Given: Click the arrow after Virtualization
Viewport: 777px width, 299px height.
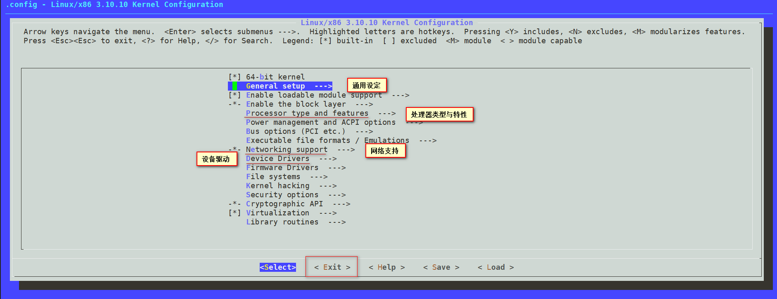Looking at the screenshot, I should tap(328, 213).
